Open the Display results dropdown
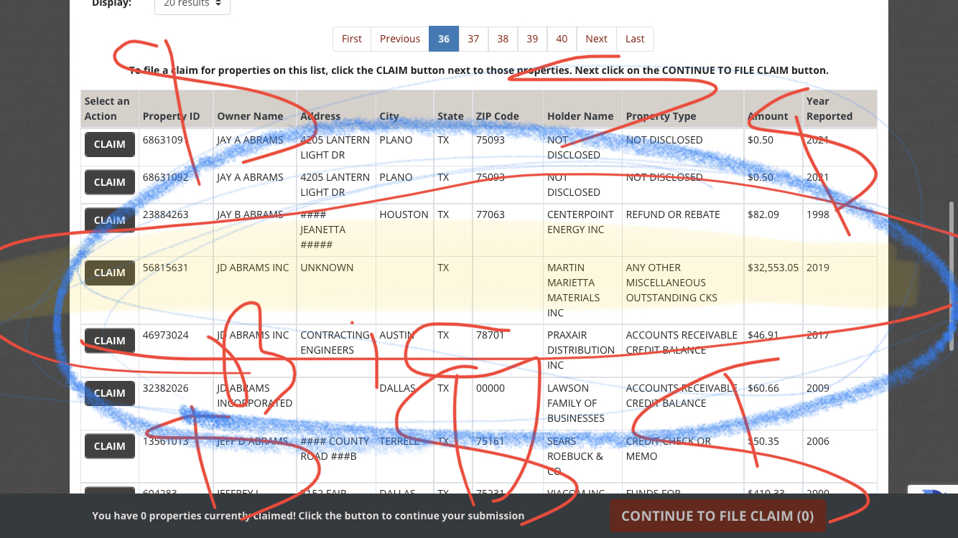The image size is (958, 538). tap(192, 5)
